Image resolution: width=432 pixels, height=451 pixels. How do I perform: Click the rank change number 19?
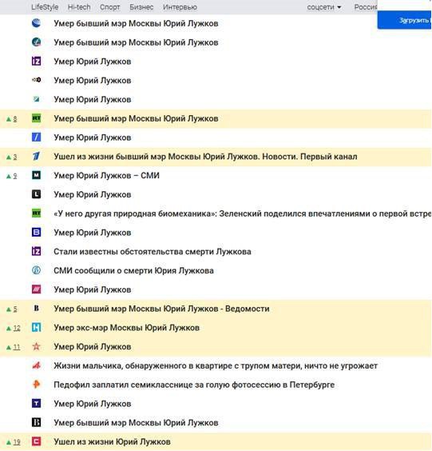tap(17, 441)
